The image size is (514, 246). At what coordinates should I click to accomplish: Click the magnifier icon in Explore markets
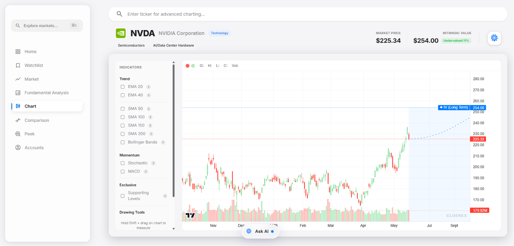[18, 26]
